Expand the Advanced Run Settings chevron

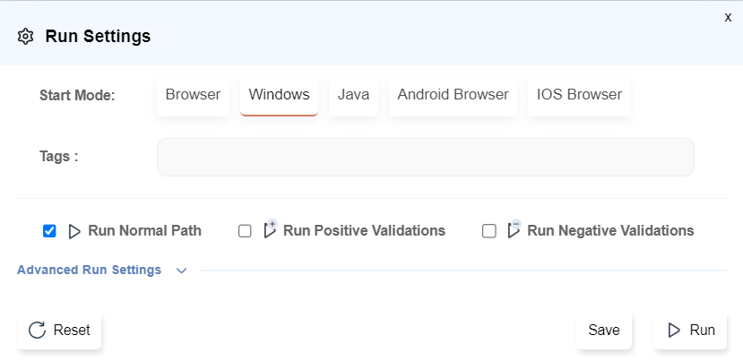(x=181, y=271)
